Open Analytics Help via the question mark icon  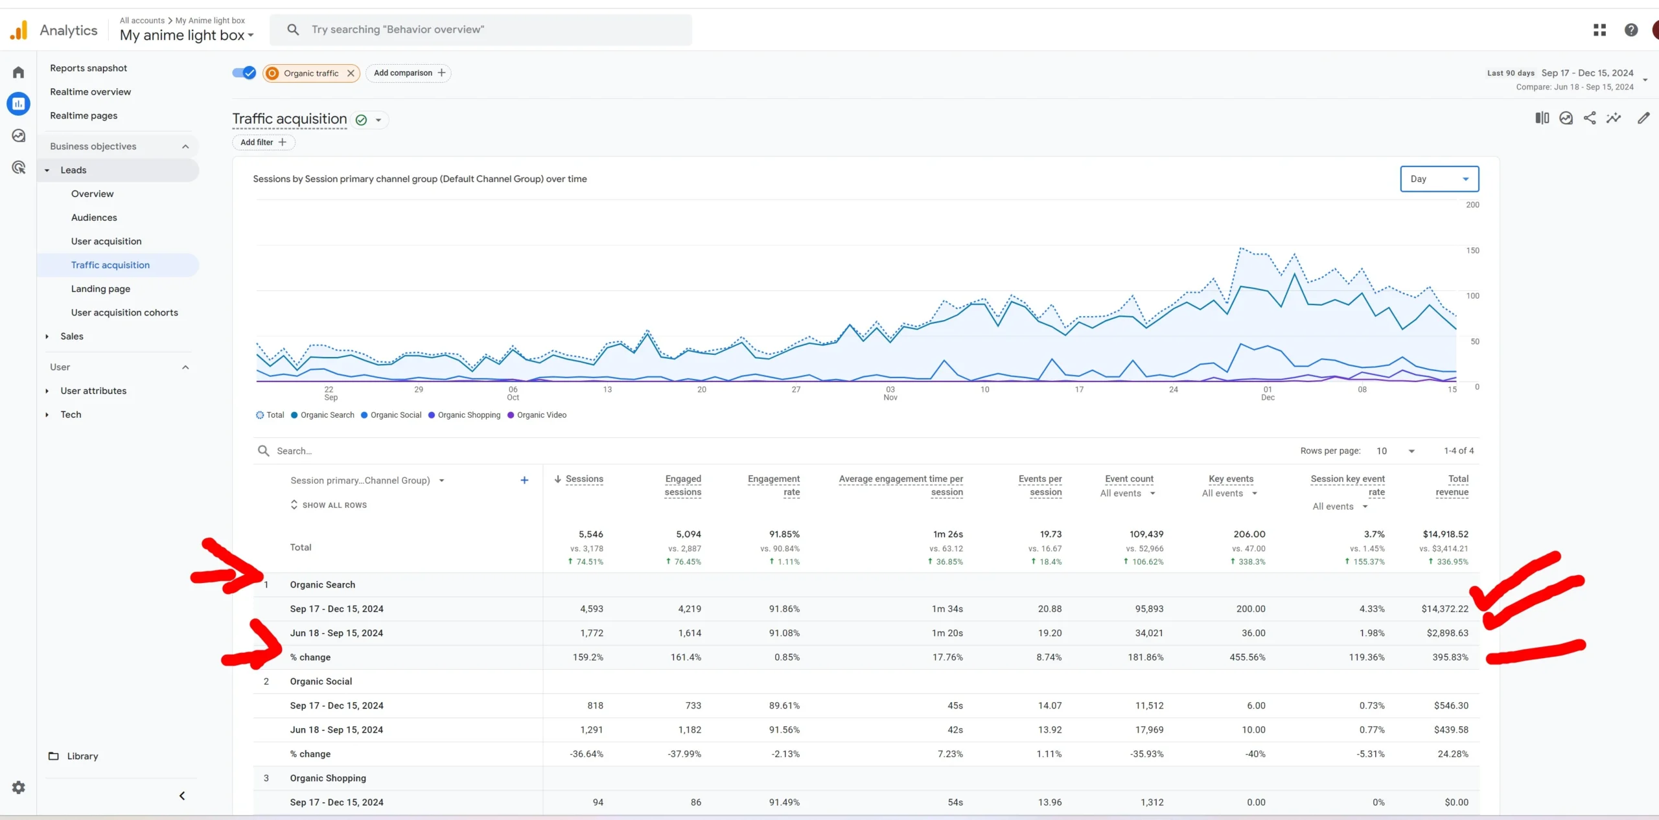(x=1631, y=29)
